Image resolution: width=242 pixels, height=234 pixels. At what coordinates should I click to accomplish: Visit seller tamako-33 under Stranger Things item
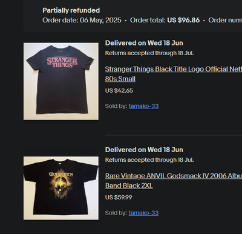pyautogui.click(x=143, y=106)
